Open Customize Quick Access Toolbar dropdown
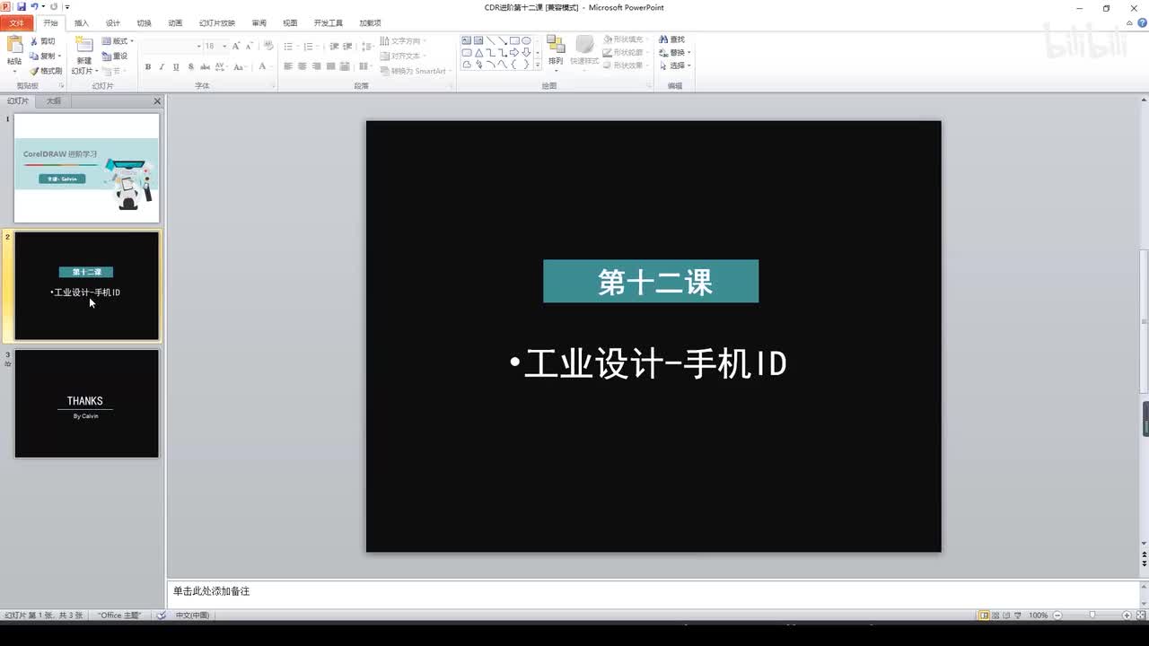Viewport: 1149px width, 646px height. 67,7
